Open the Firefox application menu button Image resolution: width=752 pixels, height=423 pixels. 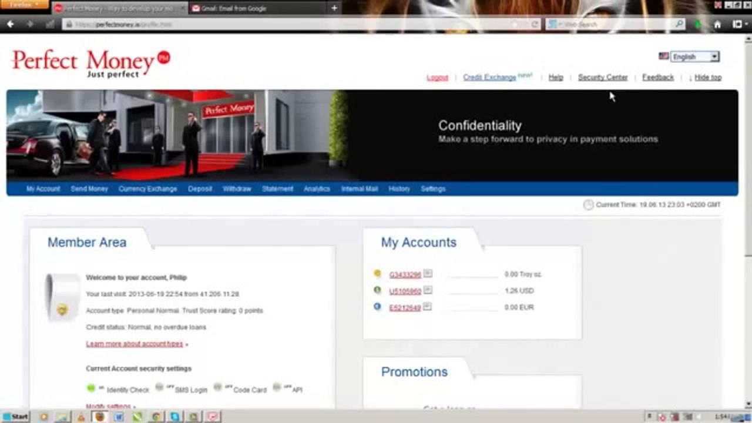click(24, 5)
